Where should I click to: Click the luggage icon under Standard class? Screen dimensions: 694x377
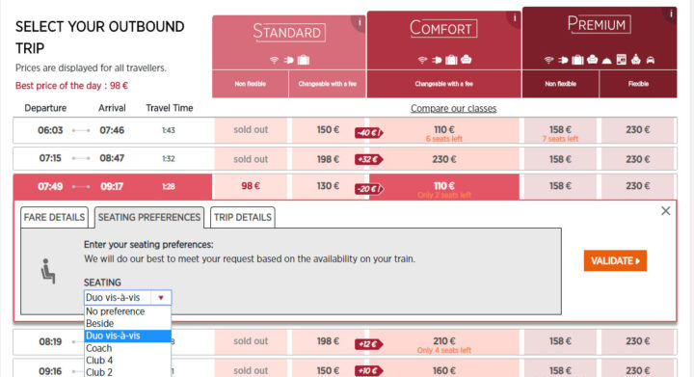tap(304, 59)
